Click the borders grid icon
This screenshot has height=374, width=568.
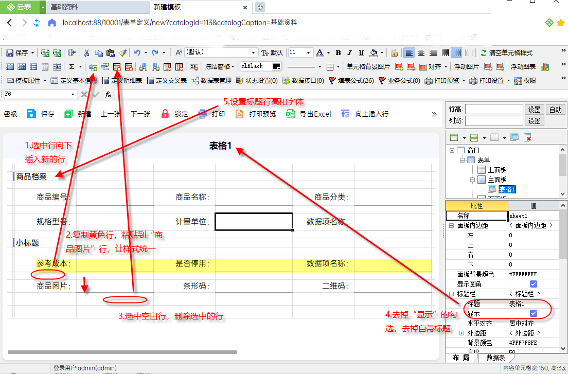click(330, 66)
